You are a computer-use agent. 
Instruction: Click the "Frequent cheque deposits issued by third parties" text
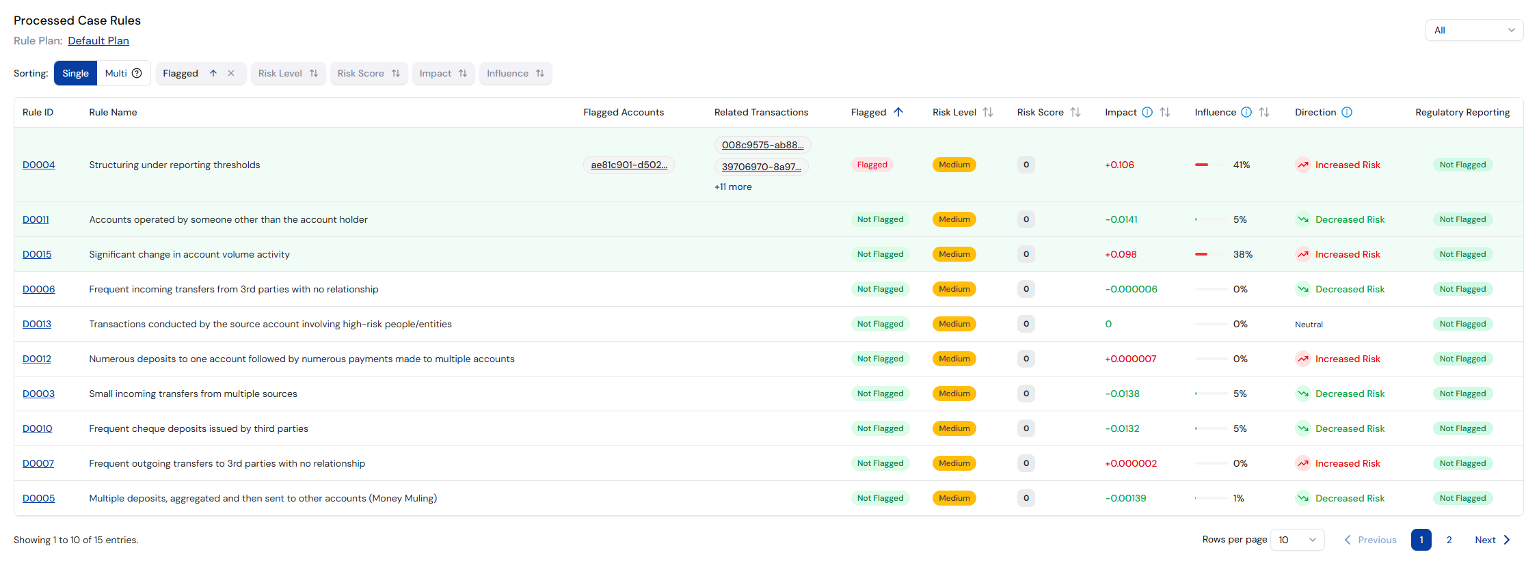199,428
